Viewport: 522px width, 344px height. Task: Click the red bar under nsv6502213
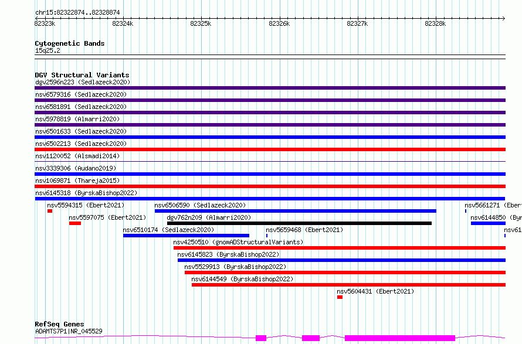(x=270, y=149)
